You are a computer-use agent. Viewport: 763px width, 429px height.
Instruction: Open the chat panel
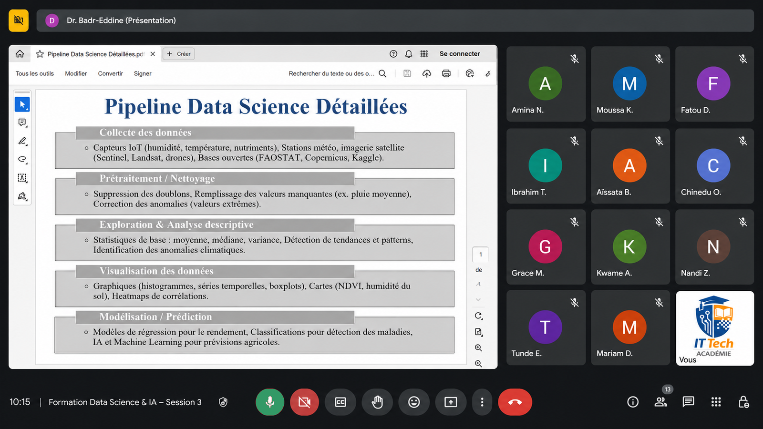[688, 402]
